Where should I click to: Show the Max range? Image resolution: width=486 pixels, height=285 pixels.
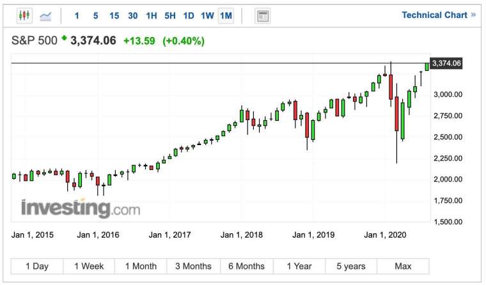point(403,266)
